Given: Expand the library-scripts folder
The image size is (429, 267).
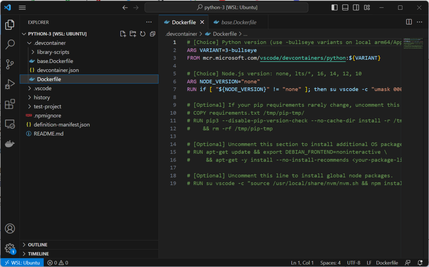Looking at the screenshot, I should coord(53,52).
